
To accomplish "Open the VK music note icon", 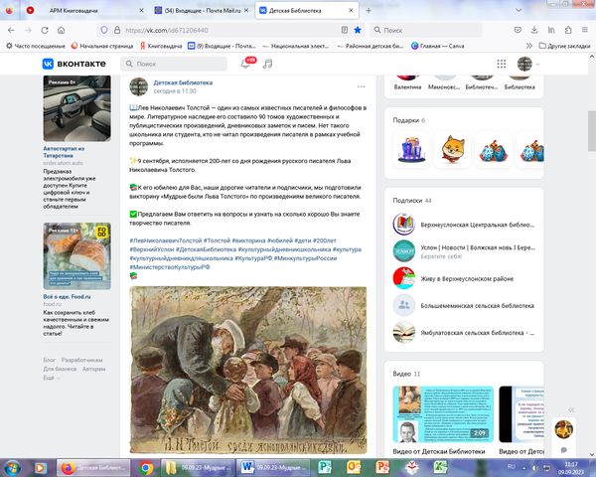I will tap(267, 64).
